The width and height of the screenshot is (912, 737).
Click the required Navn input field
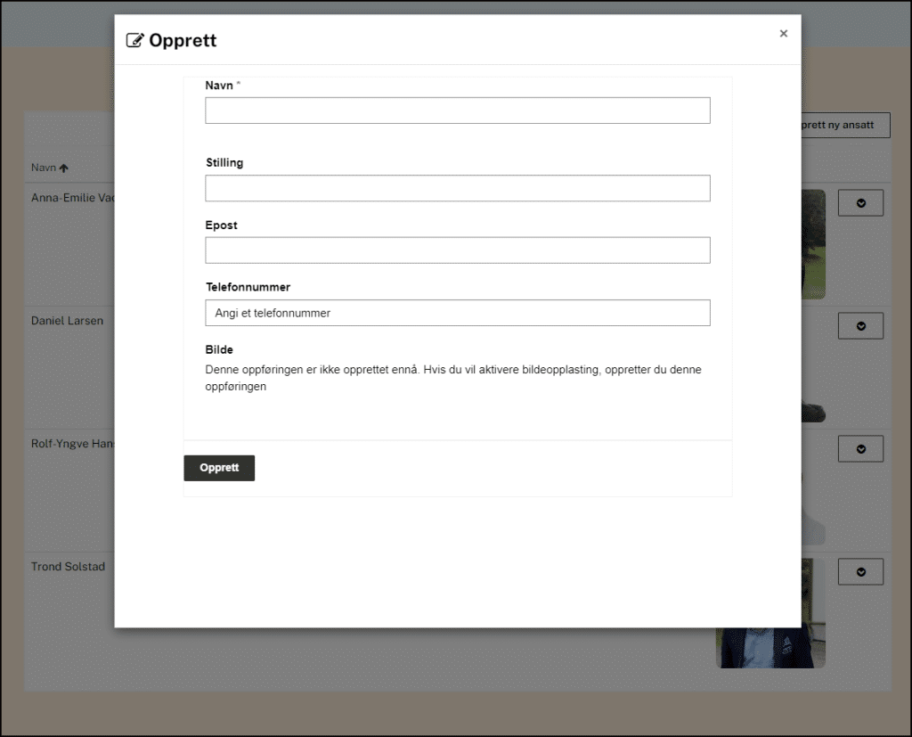point(457,110)
